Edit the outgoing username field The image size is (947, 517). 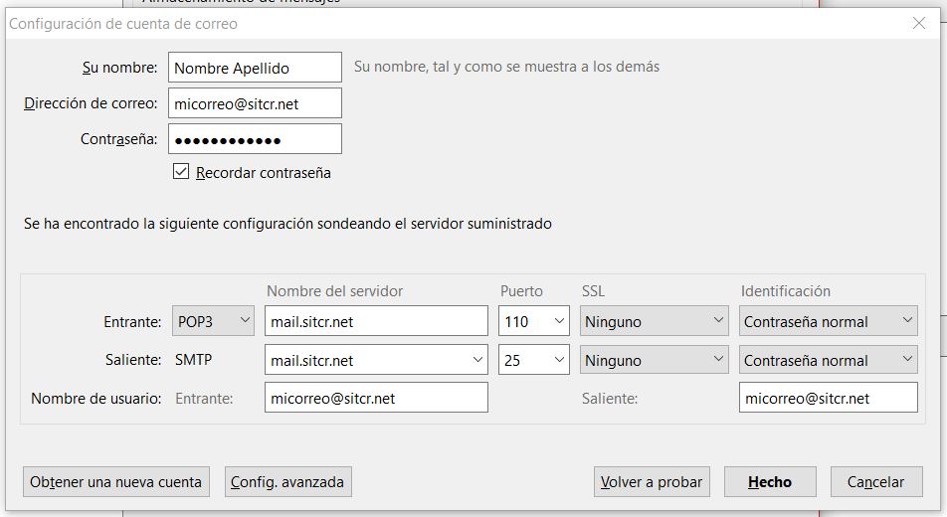[828, 398]
